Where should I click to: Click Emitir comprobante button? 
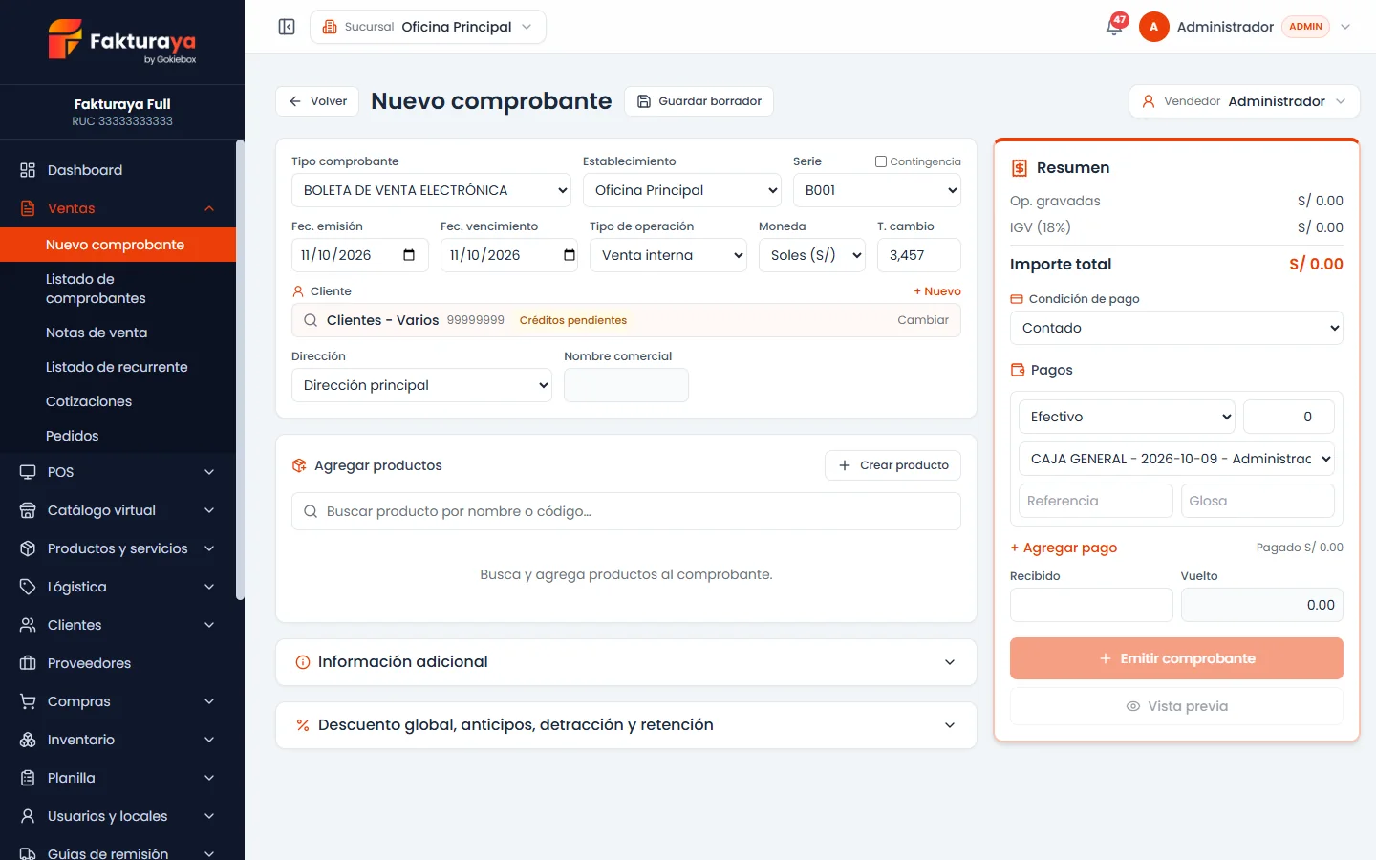click(x=1176, y=658)
